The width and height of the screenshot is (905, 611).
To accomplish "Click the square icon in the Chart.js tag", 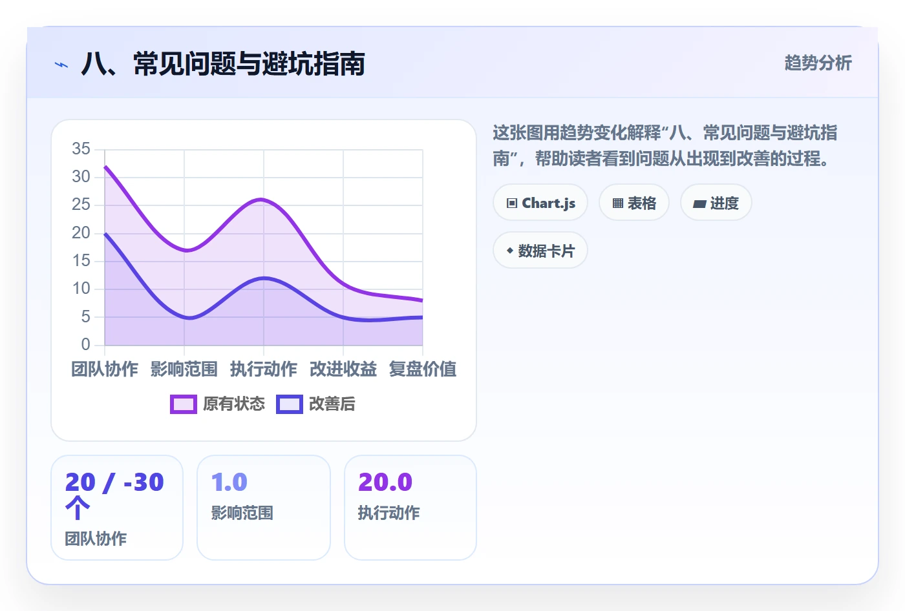I will (512, 203).
